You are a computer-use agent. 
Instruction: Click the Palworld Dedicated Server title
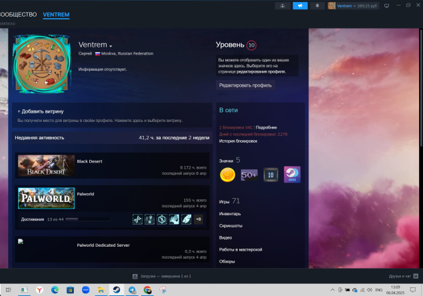coord(103,245)
